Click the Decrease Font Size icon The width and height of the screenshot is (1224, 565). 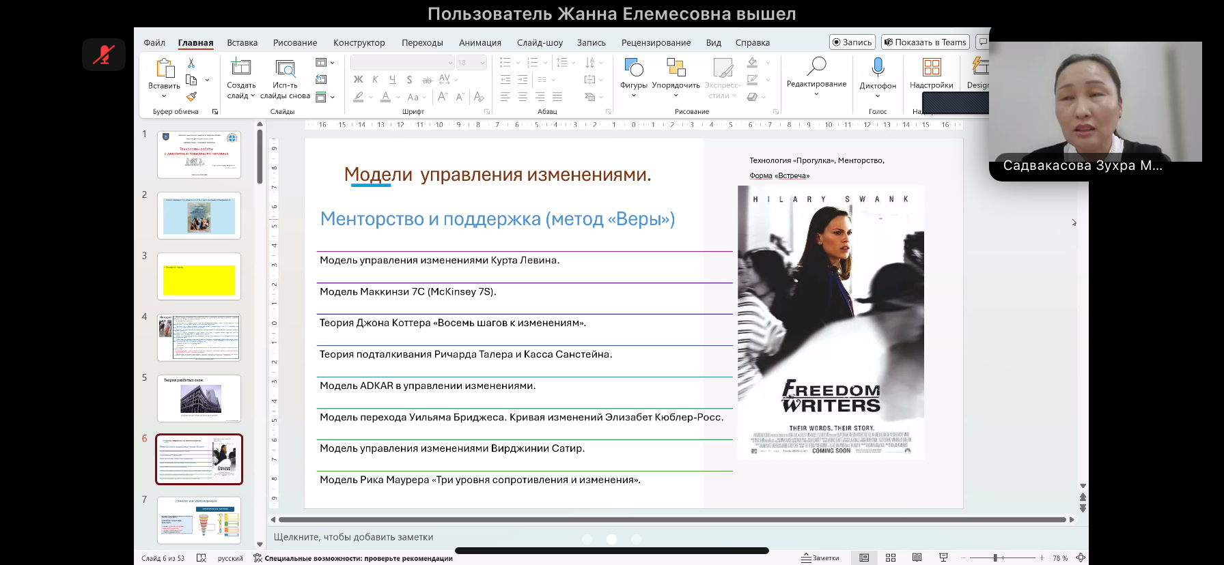(x=460, y=97)
